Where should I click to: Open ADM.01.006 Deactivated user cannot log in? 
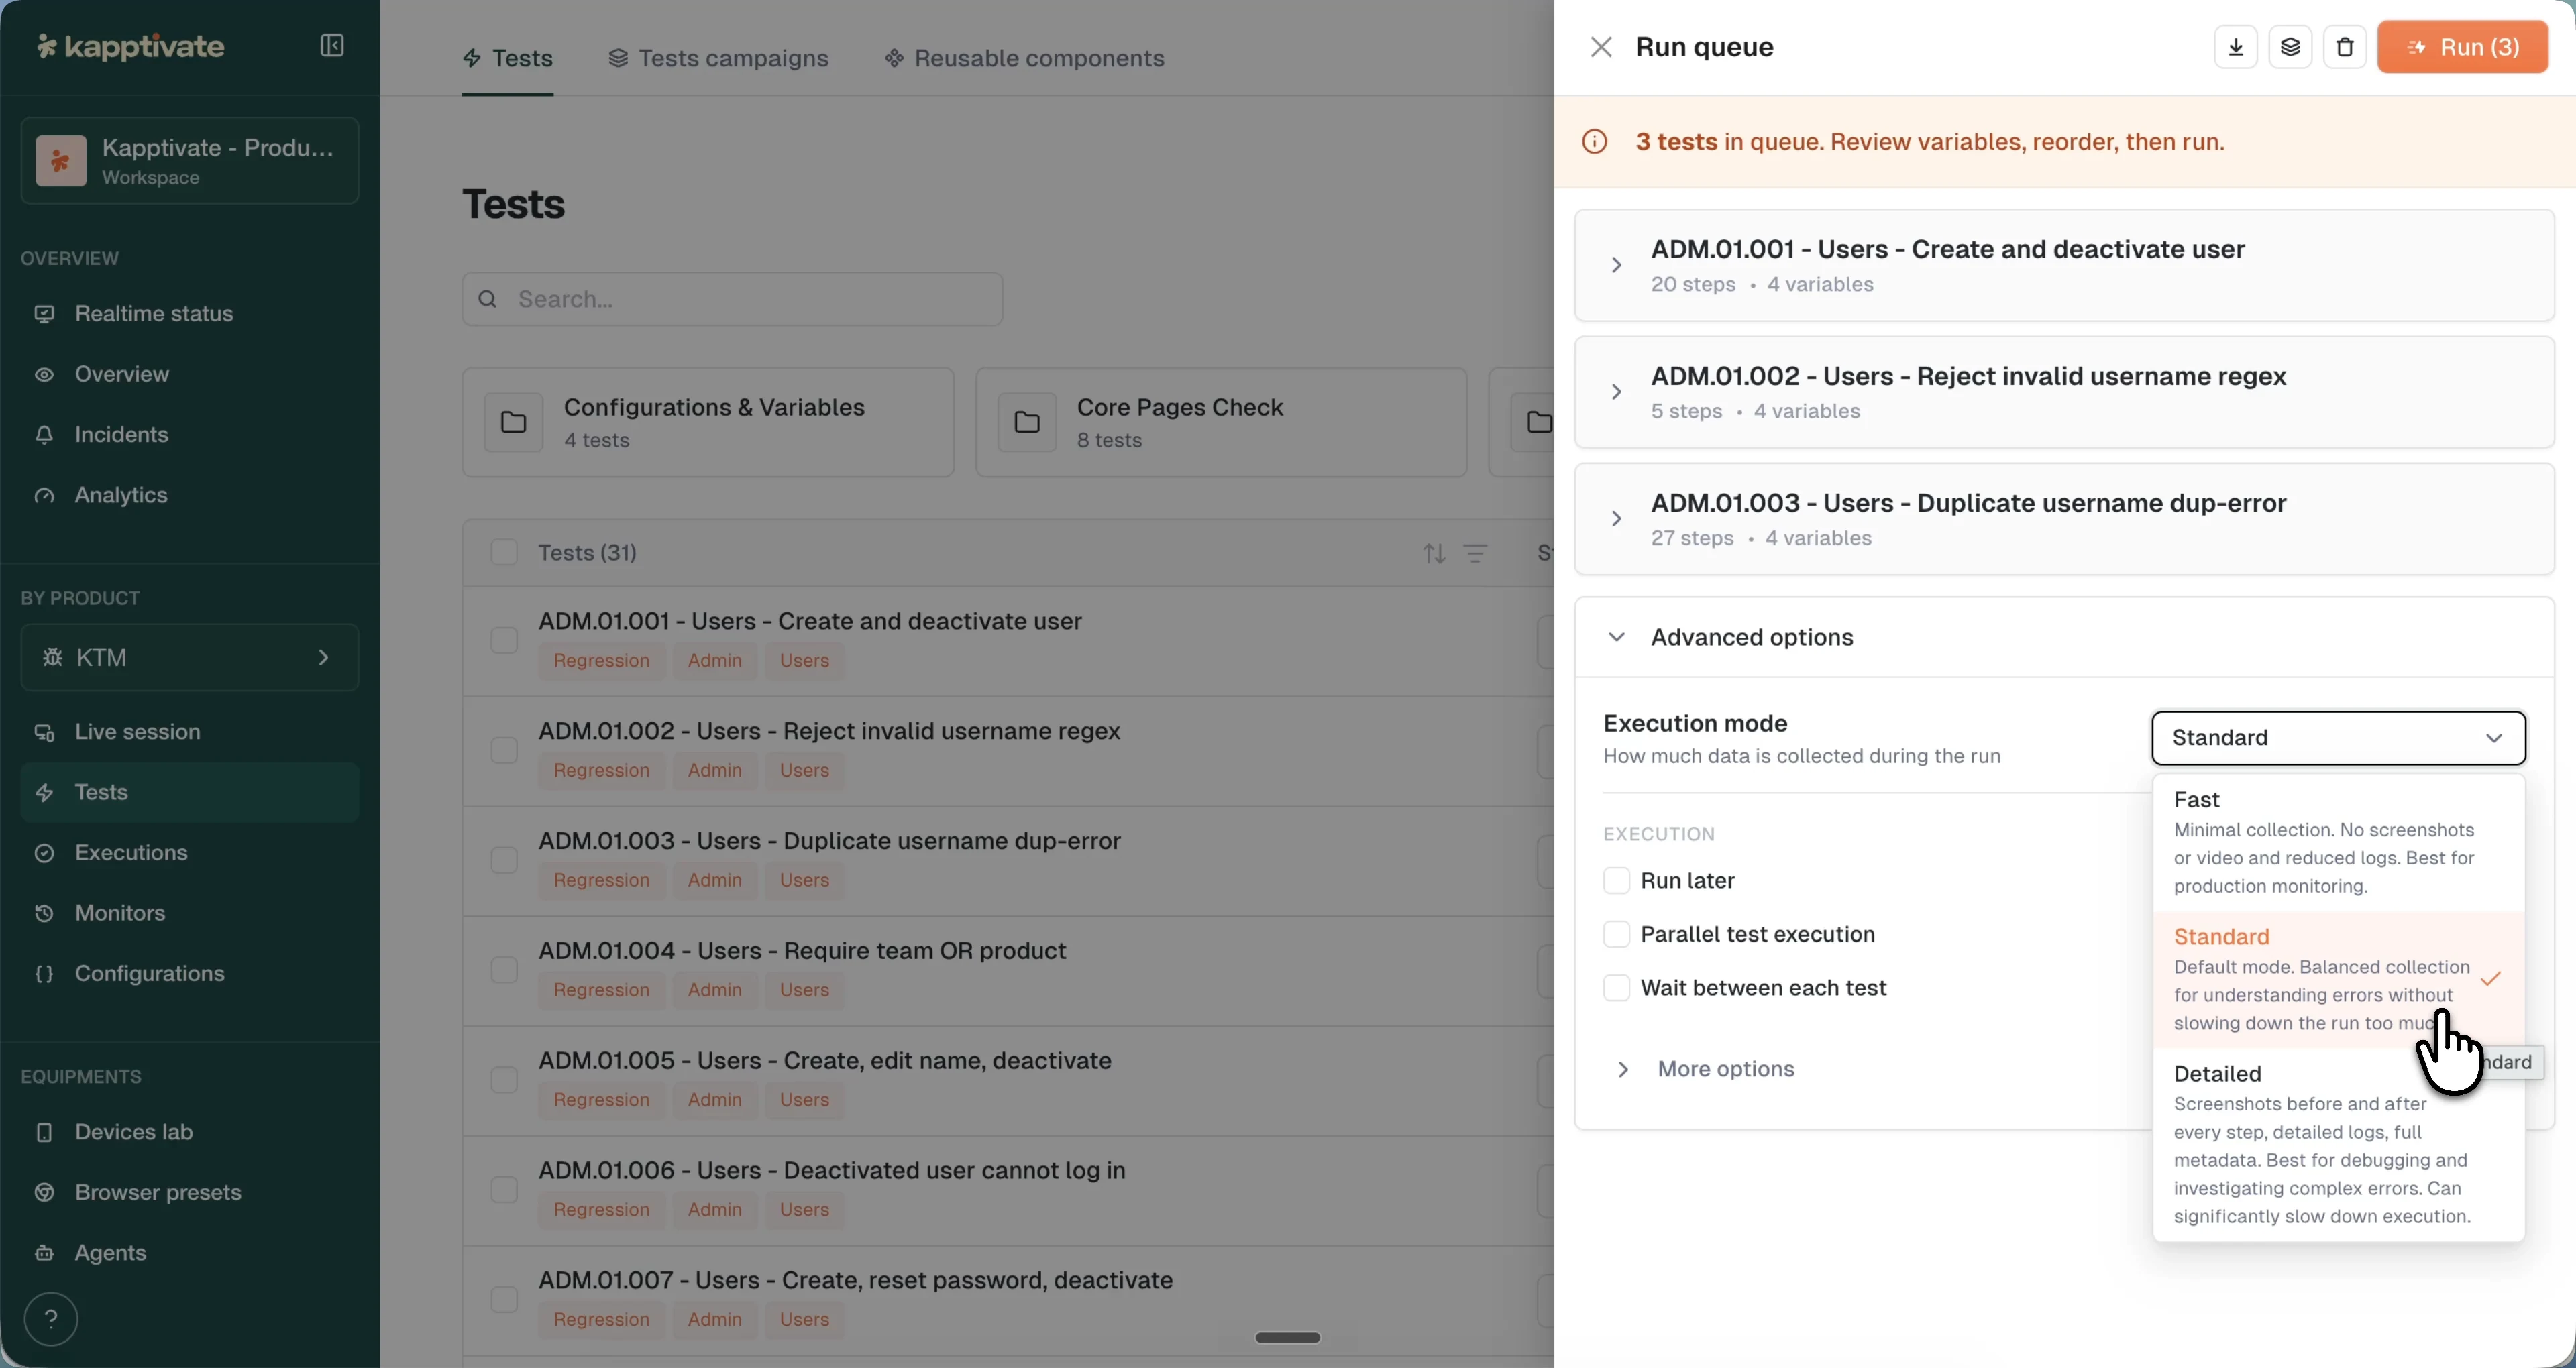(x=832, y=1171)
